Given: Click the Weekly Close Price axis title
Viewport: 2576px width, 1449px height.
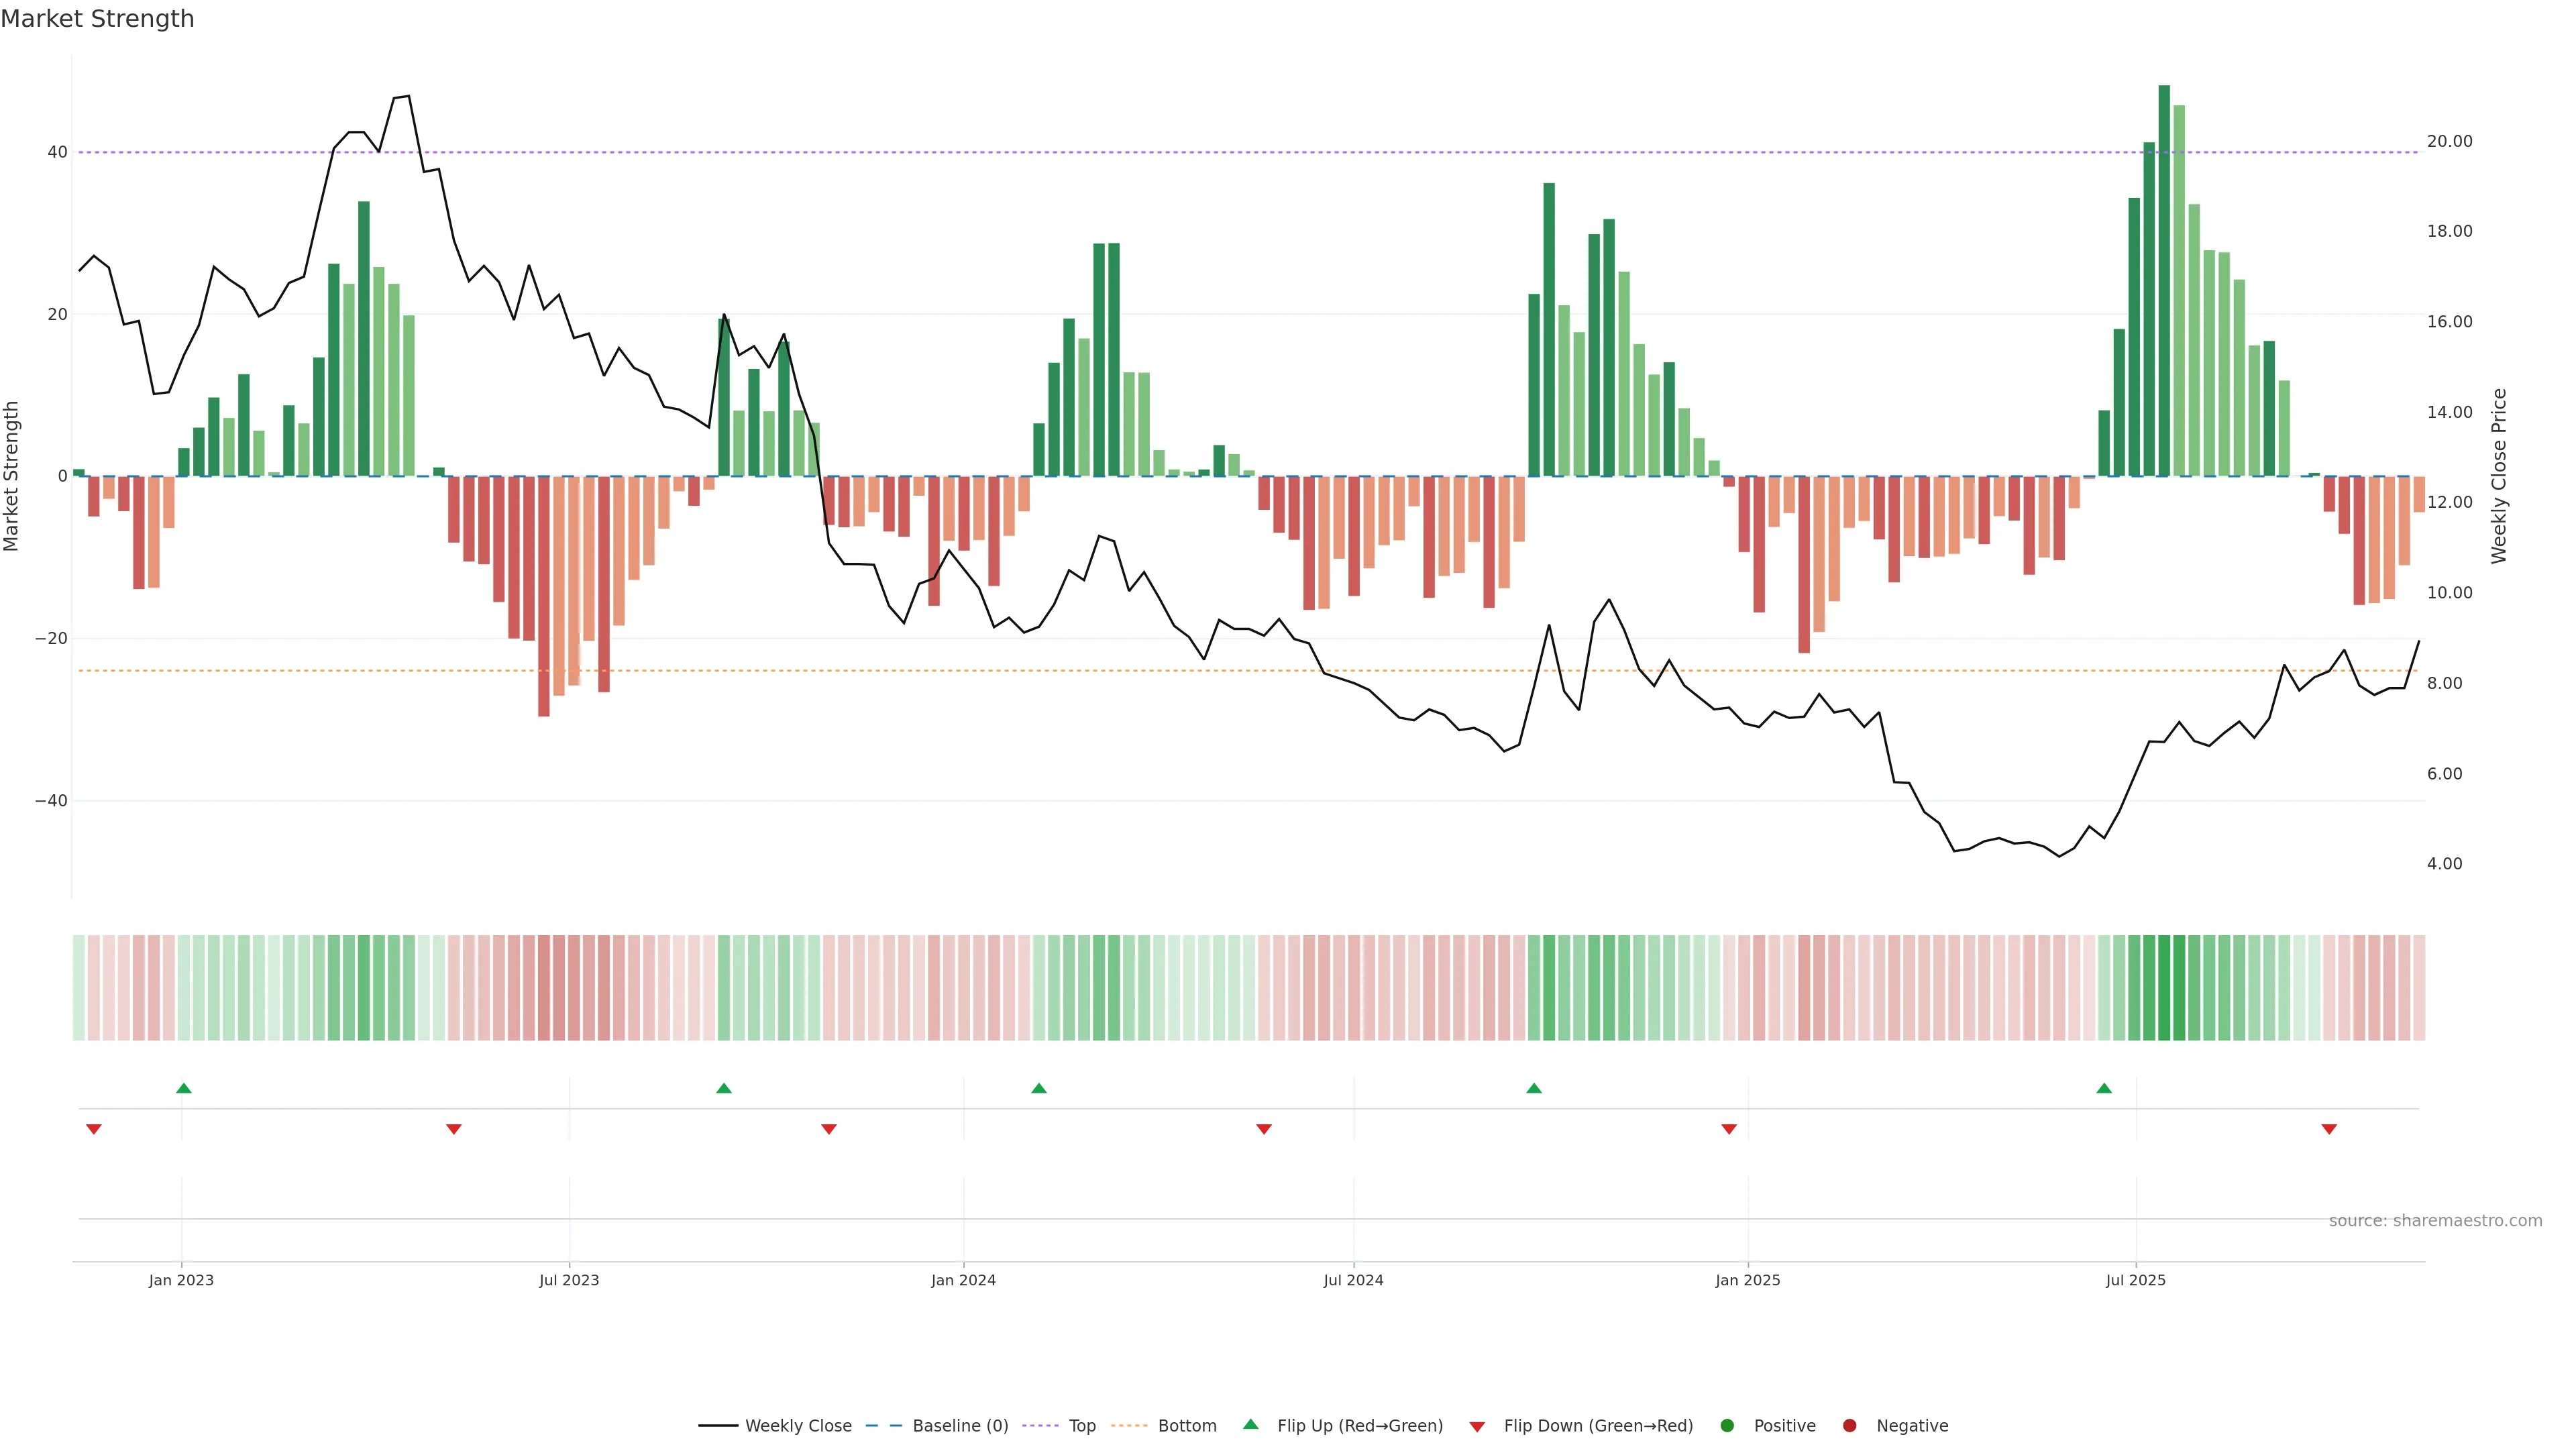Looking at the screenshot, I should pos(2499,476).
